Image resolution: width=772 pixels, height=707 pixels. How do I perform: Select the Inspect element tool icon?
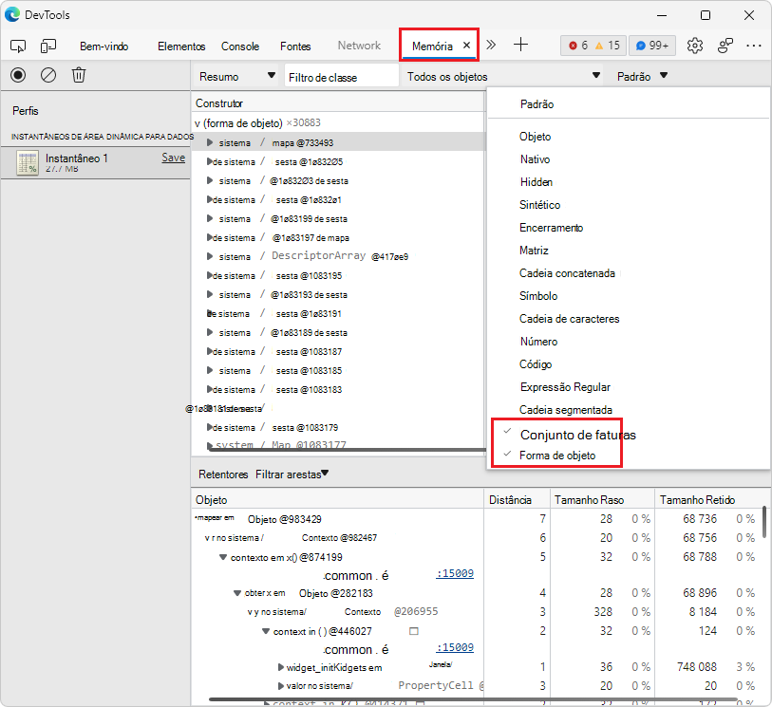pyautogui.click(x=17, y=45)
